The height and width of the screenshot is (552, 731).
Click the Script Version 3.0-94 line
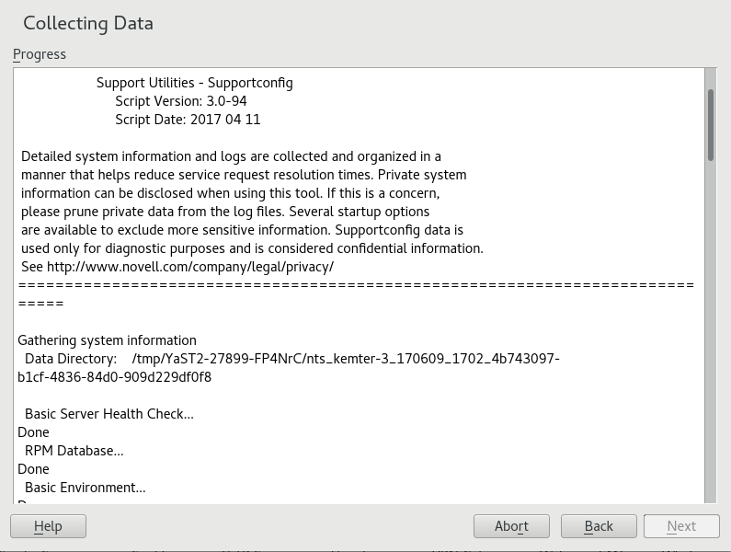[x=181, y=101]
